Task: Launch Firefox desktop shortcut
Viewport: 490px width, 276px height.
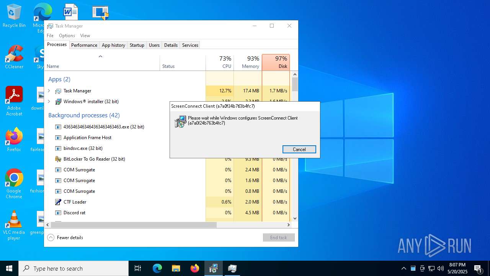Action: point(14,140)
